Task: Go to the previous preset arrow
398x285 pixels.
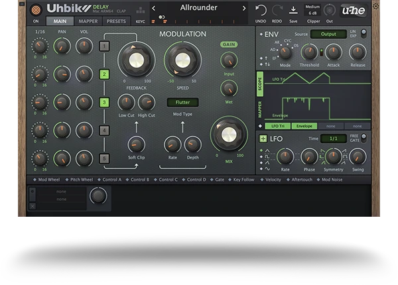Action: tap(154, 9)
